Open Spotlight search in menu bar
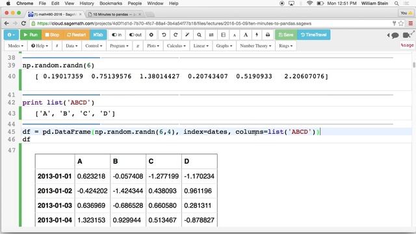The height and width of the screenshot is (234, 416). (396, 3)
